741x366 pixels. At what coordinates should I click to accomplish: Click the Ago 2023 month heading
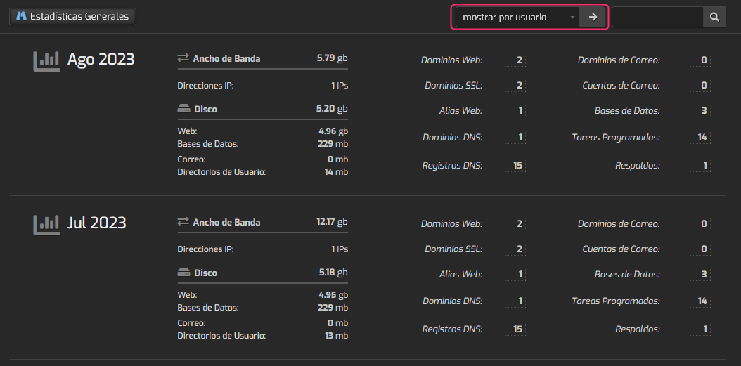(101, 60)
